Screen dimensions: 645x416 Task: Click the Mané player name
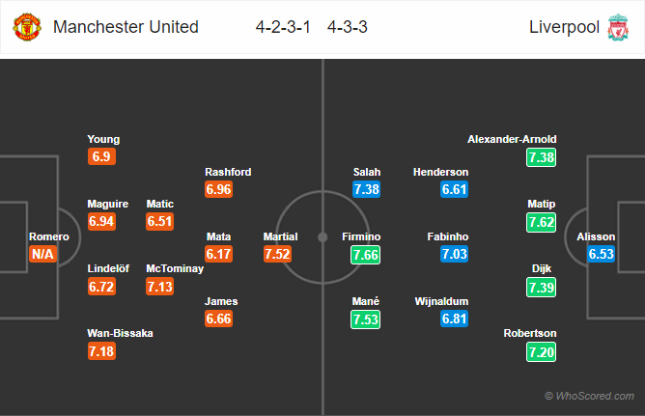click(365, 301)
